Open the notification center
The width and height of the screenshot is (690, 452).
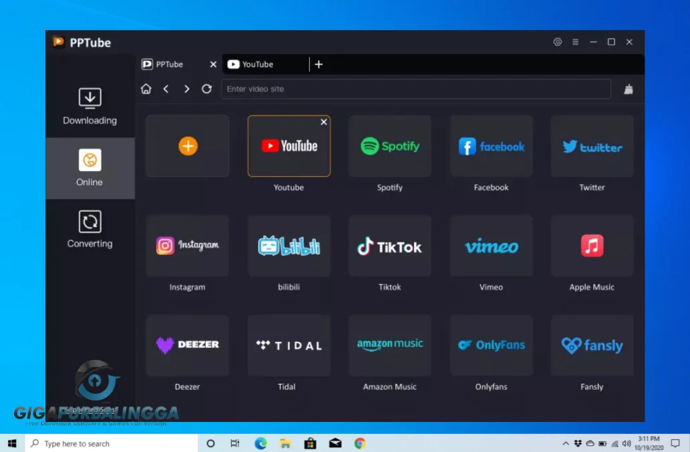coord(675,443)
